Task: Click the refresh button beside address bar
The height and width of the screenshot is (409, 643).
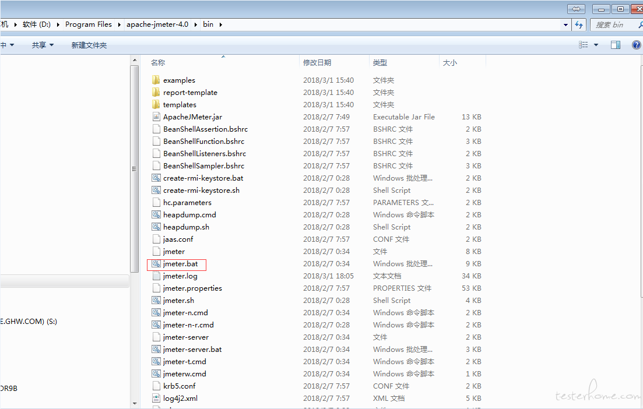Action: (579, 24)
